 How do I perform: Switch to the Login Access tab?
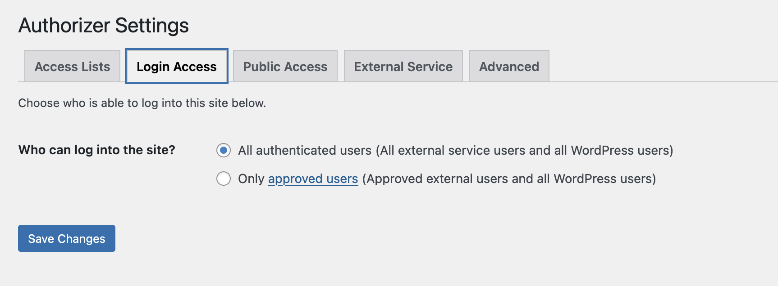click(x=176, y=67)
